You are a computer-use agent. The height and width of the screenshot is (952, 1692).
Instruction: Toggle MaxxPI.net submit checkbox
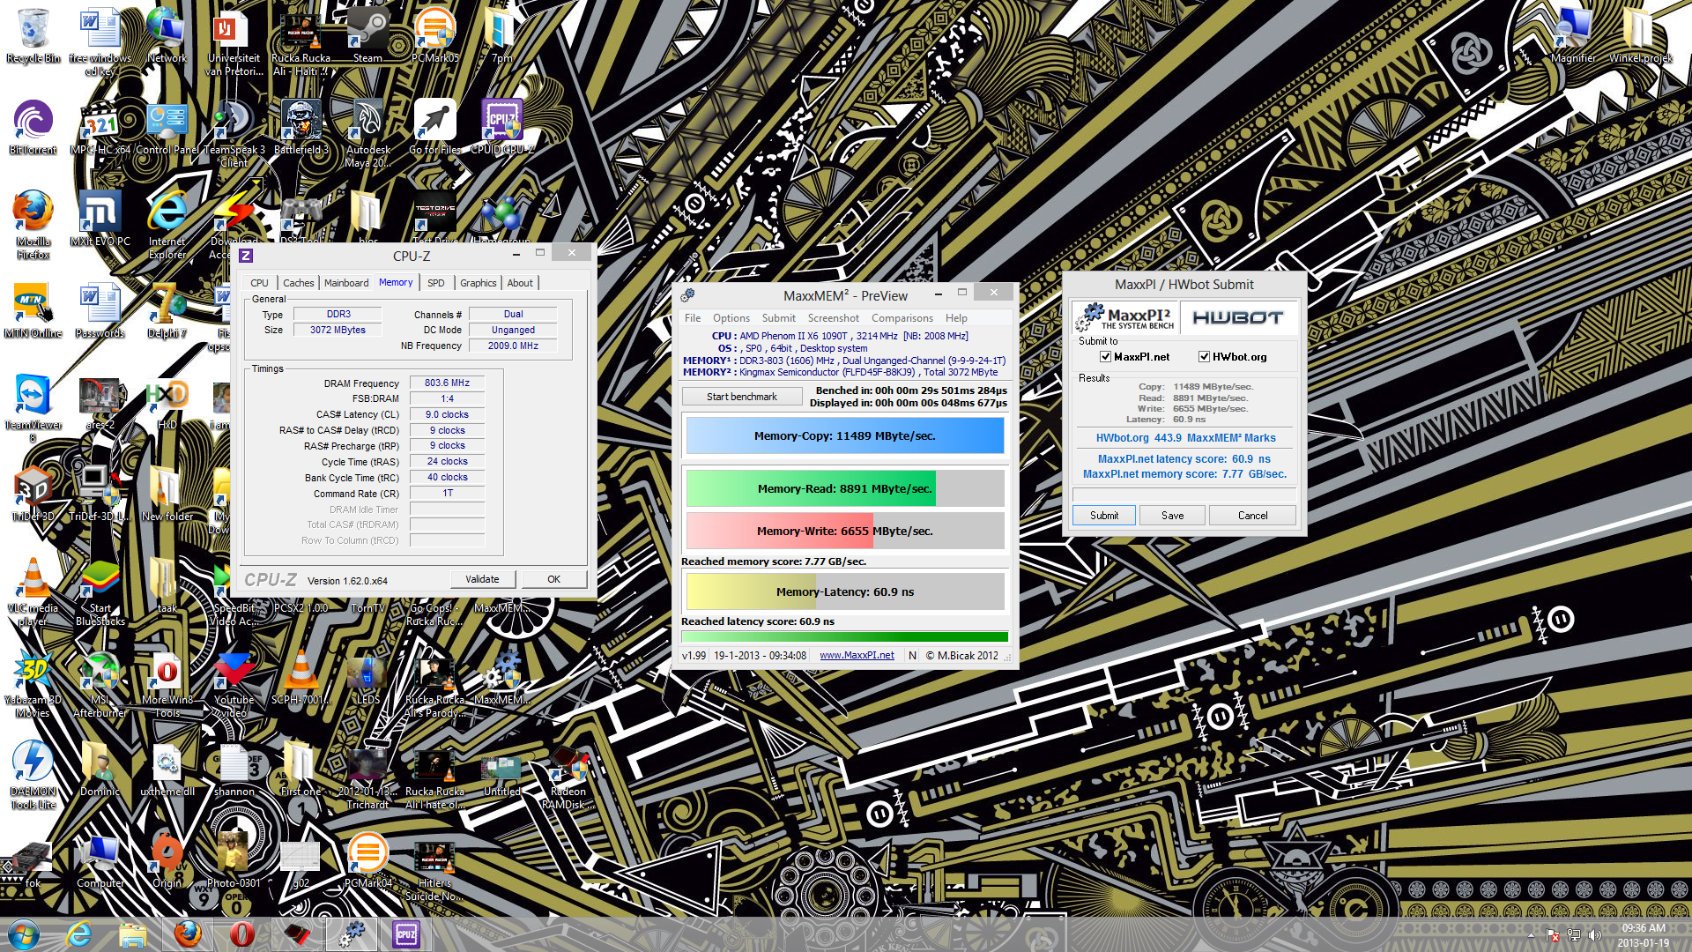pos(1105,357)
